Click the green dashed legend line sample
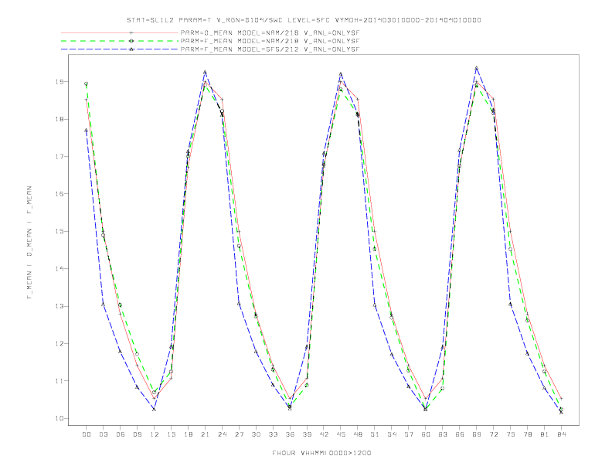The height and width of the screenshot is (473, 612). 120,41
